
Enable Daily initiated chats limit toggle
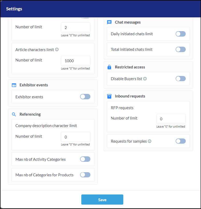click(x=181, y=34)
